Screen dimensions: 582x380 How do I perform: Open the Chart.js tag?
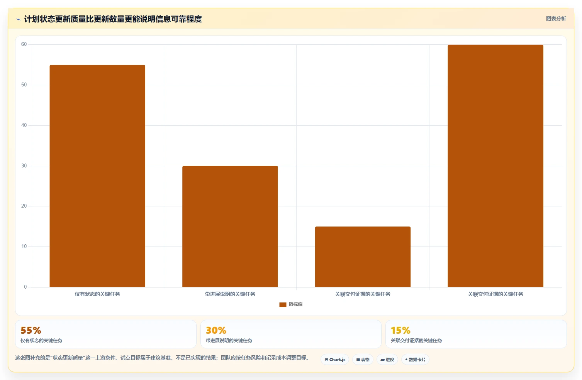[x=335, y=360]
